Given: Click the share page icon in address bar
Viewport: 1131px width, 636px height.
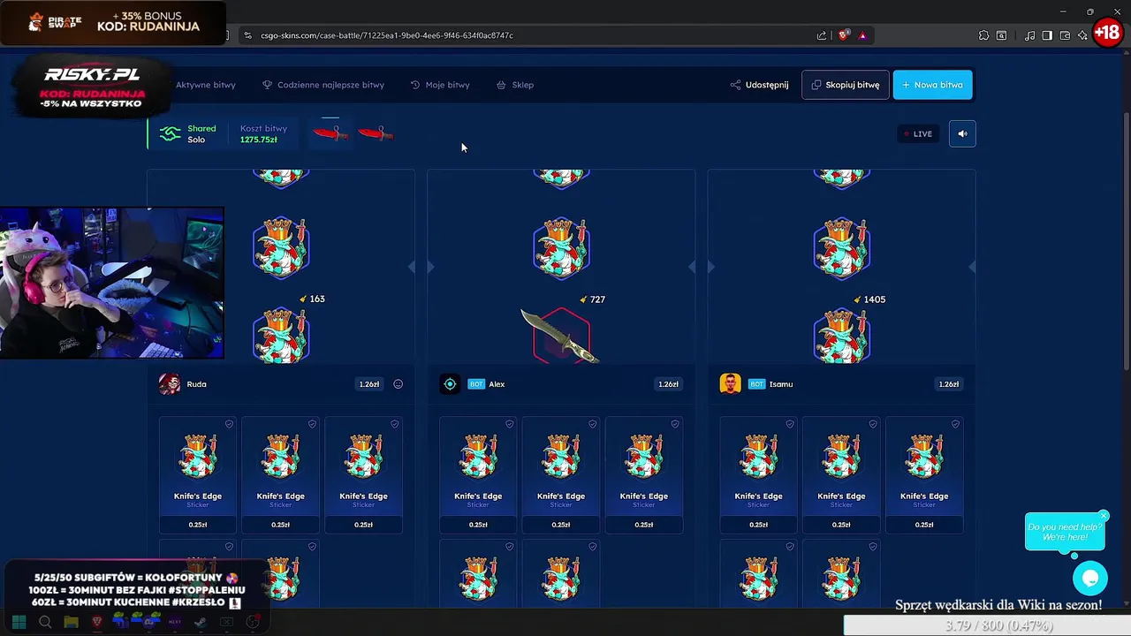Looking at the screenshot, I should (822, 35).
